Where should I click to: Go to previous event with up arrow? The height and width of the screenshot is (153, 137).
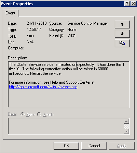tap(122, 24)
